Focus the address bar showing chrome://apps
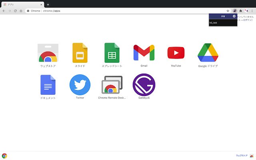This screenshot has width=256, height=160. pyautogui.click(x=128, y=11)
